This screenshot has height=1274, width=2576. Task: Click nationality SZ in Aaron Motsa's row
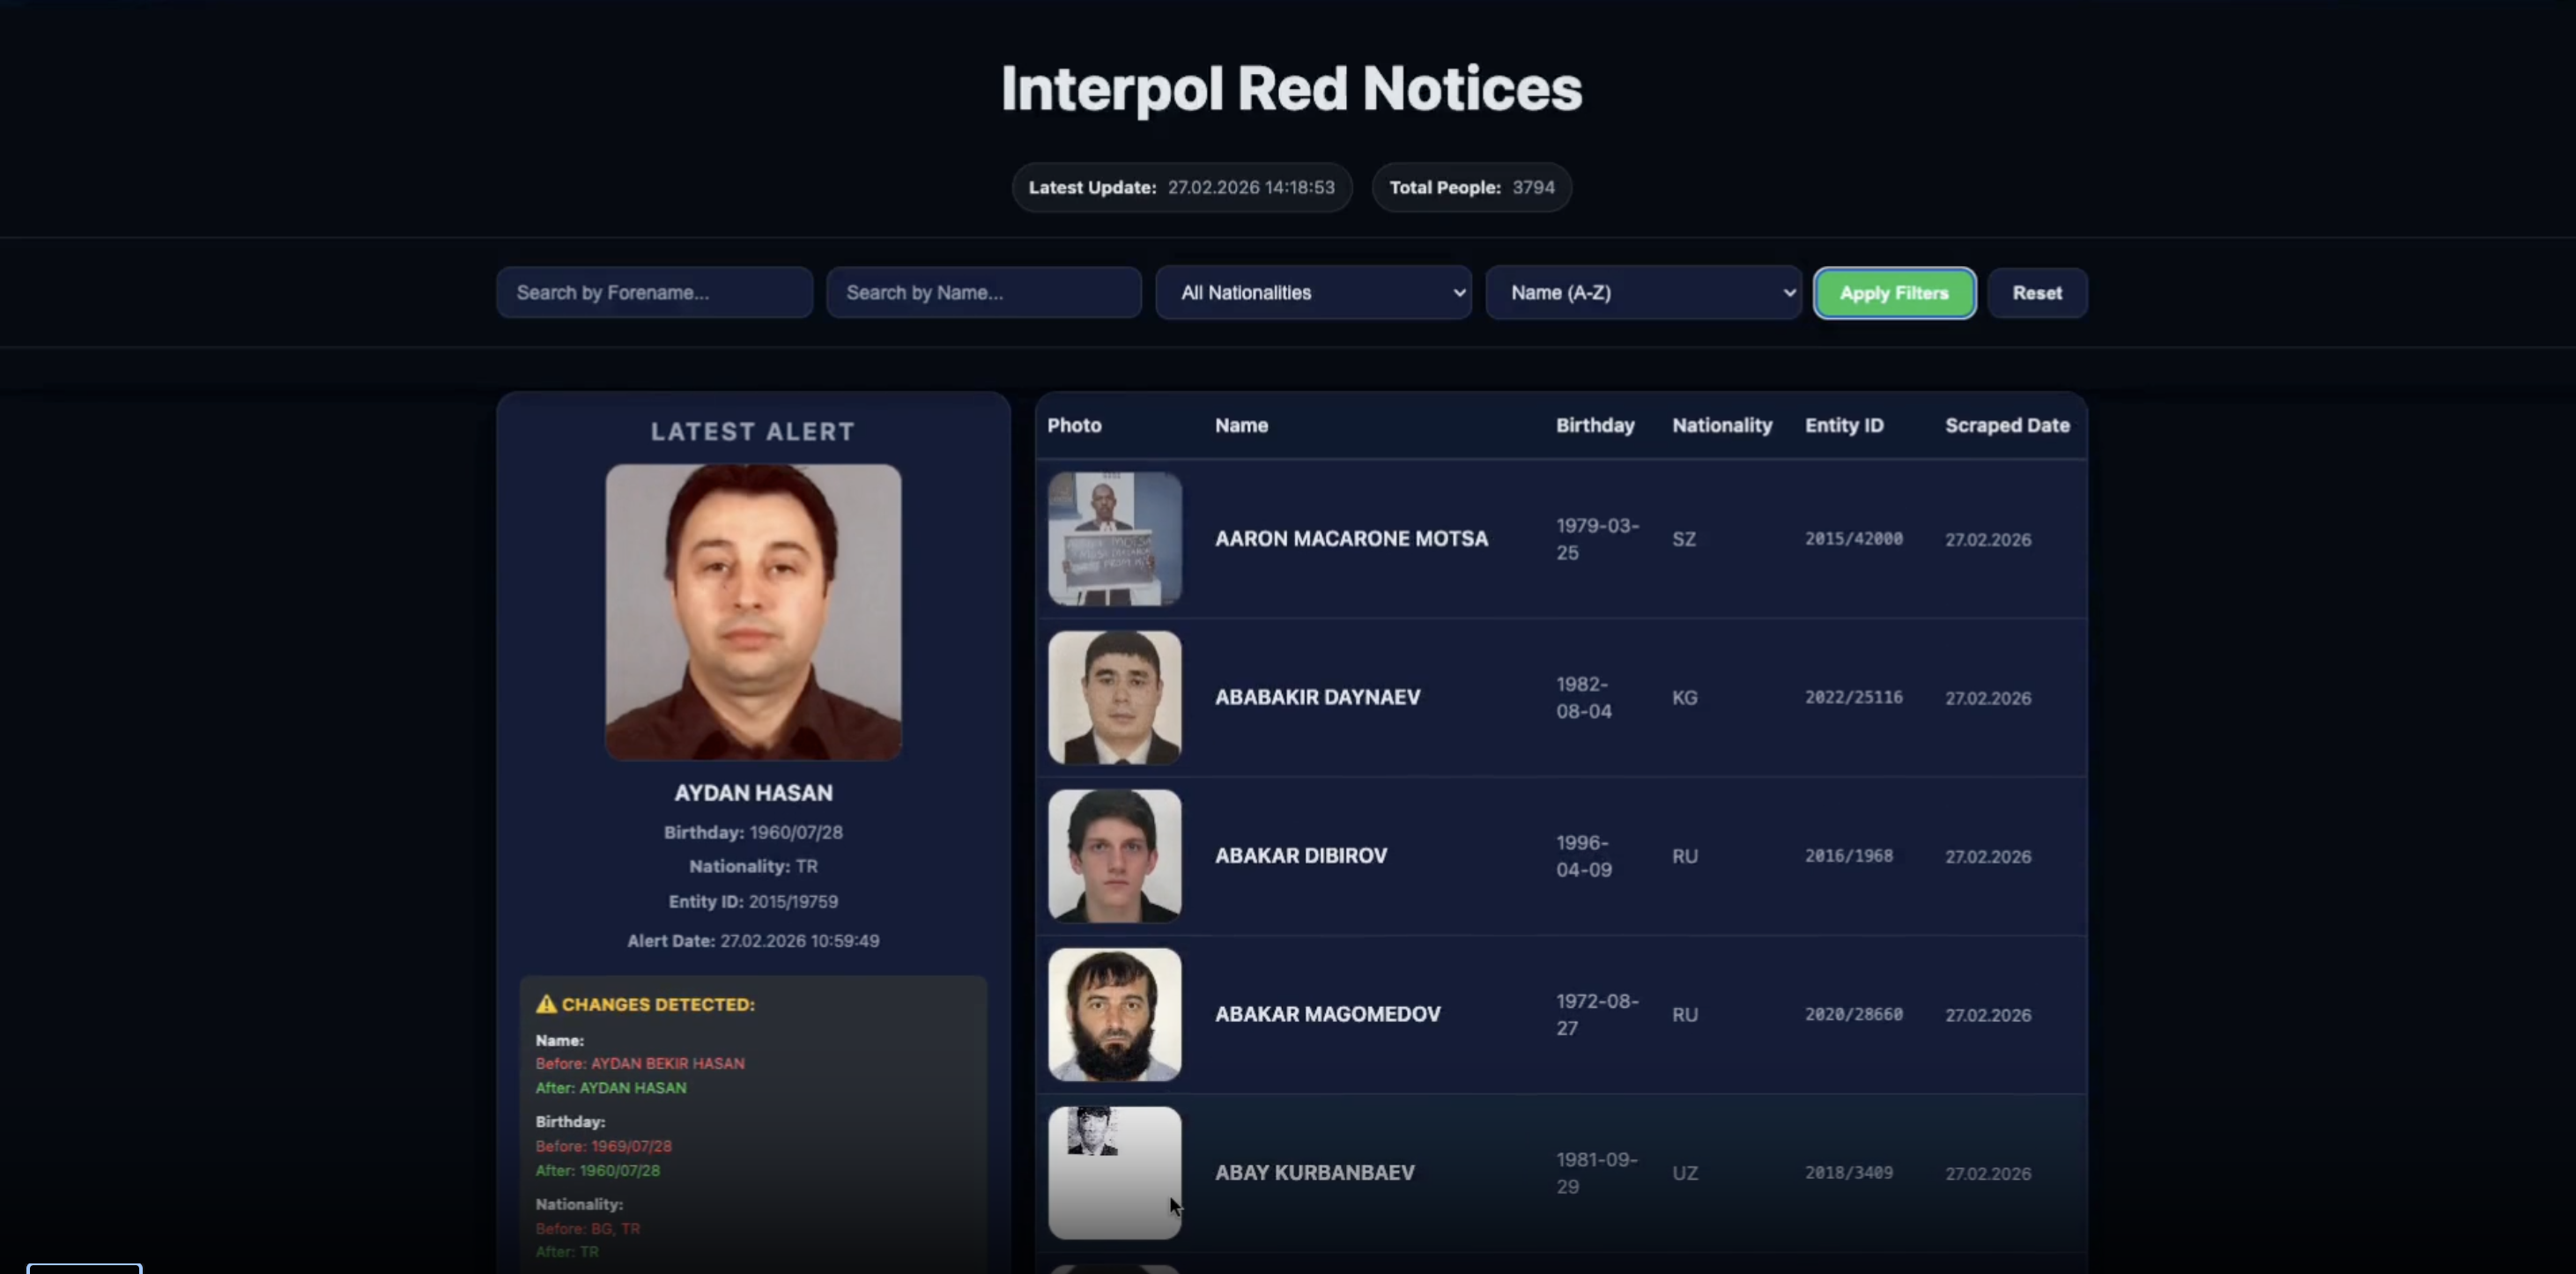coord(1684,539)
